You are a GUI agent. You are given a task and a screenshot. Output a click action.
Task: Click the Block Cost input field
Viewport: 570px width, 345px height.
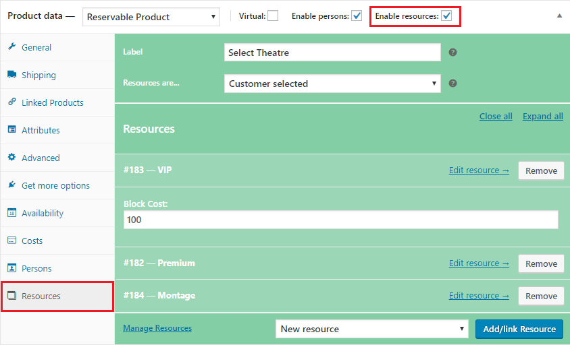[x=341, y=220]
